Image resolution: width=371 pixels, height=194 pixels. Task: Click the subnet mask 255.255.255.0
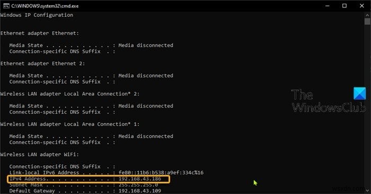coord(138,185)
